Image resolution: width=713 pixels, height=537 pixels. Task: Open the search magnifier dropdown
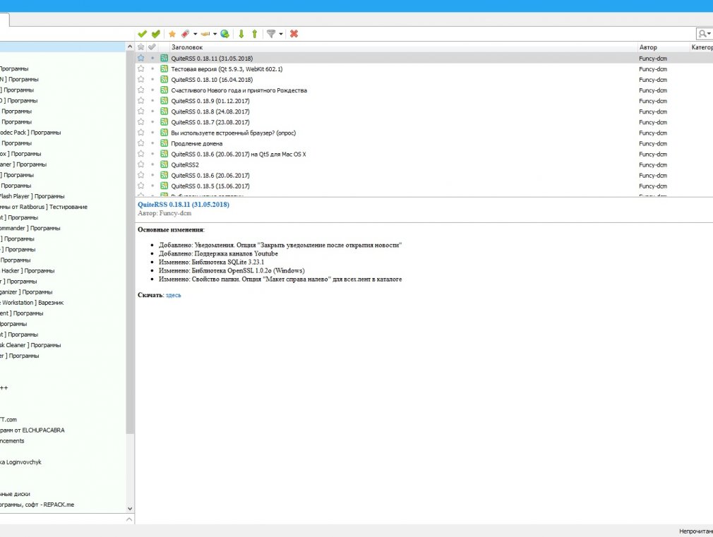(705, 34)
